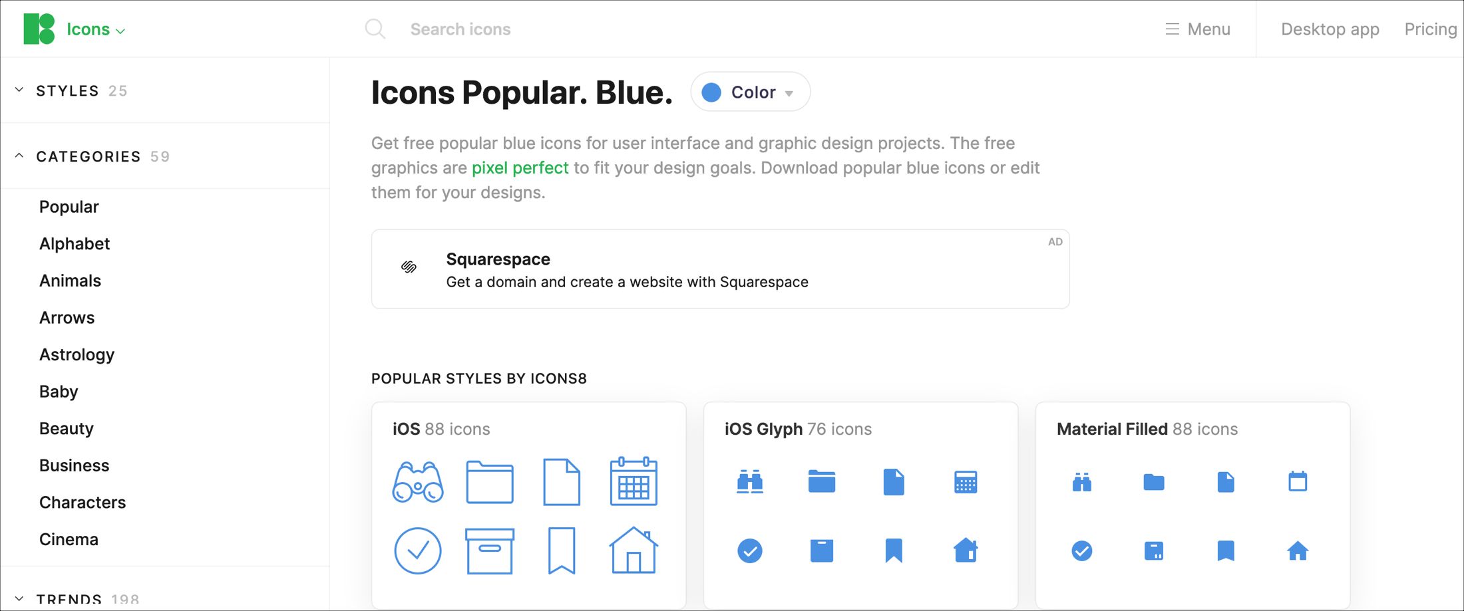The height and width of the screenshot is (611, 1464).
Task: Follow the pixel perfect link
Action: 520,168
